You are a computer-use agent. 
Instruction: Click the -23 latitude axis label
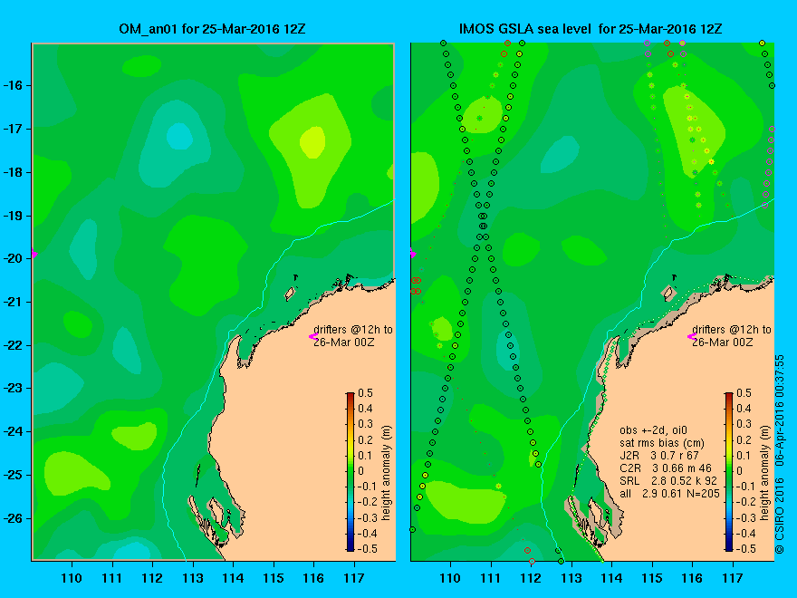tap(14, 388)
